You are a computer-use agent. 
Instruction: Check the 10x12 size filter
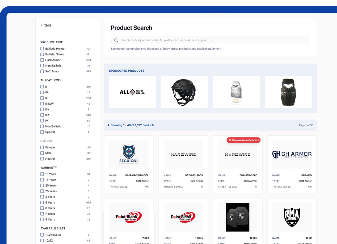pos(42,241)
